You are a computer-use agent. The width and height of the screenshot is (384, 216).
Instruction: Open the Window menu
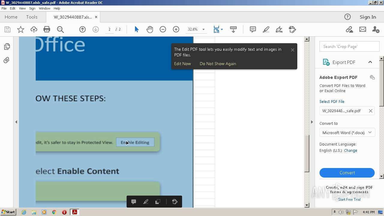pos(44,8)
